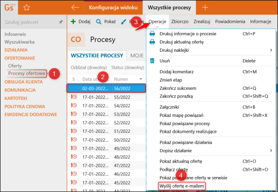Select WSZYSTKIE PROCESY view tab

(97, 55)
